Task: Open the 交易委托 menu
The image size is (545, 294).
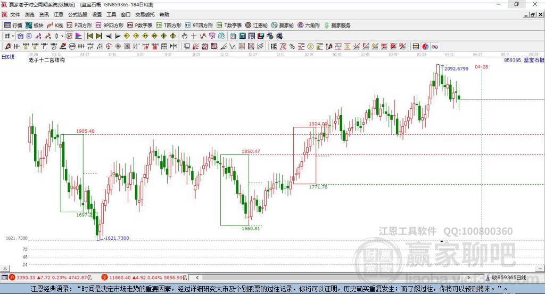Action: 145,14
